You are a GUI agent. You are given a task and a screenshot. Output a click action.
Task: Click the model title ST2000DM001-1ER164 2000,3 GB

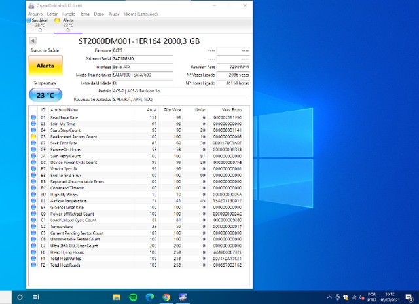coord(139,41)
